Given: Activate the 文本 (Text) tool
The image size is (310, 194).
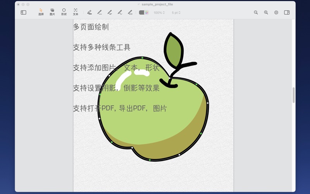Looking at the screenshot, I should click(76, 12).
